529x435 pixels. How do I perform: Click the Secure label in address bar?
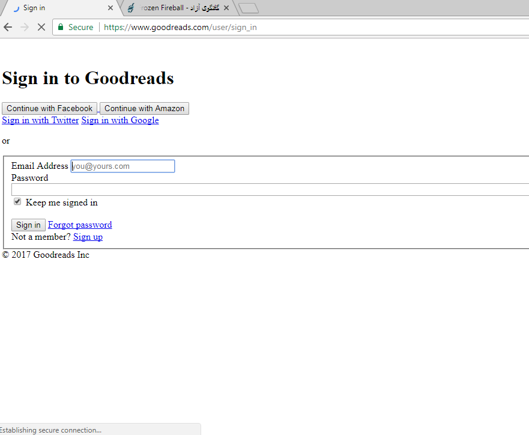(80, 27)
